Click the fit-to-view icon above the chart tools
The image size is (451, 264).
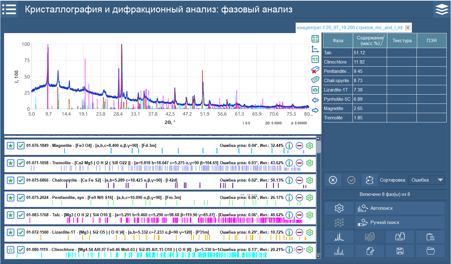[x=315, y=39]
